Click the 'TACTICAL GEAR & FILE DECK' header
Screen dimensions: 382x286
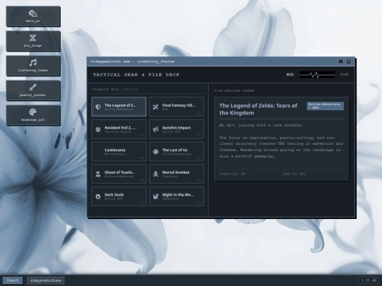pos(137,75)
